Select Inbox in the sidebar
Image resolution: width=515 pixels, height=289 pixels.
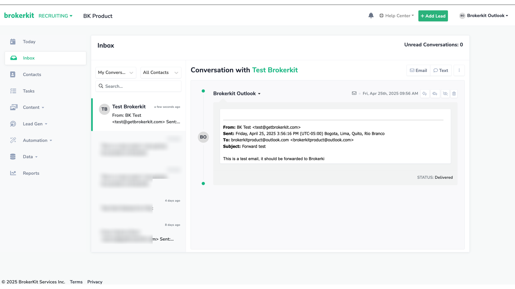46,58
